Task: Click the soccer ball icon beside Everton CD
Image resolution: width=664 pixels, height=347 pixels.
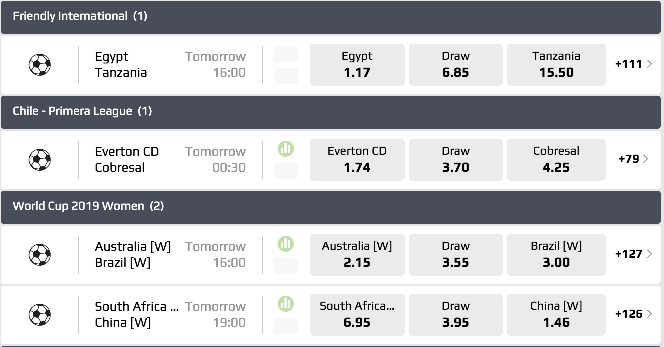Action: click(x=40, y=160)
